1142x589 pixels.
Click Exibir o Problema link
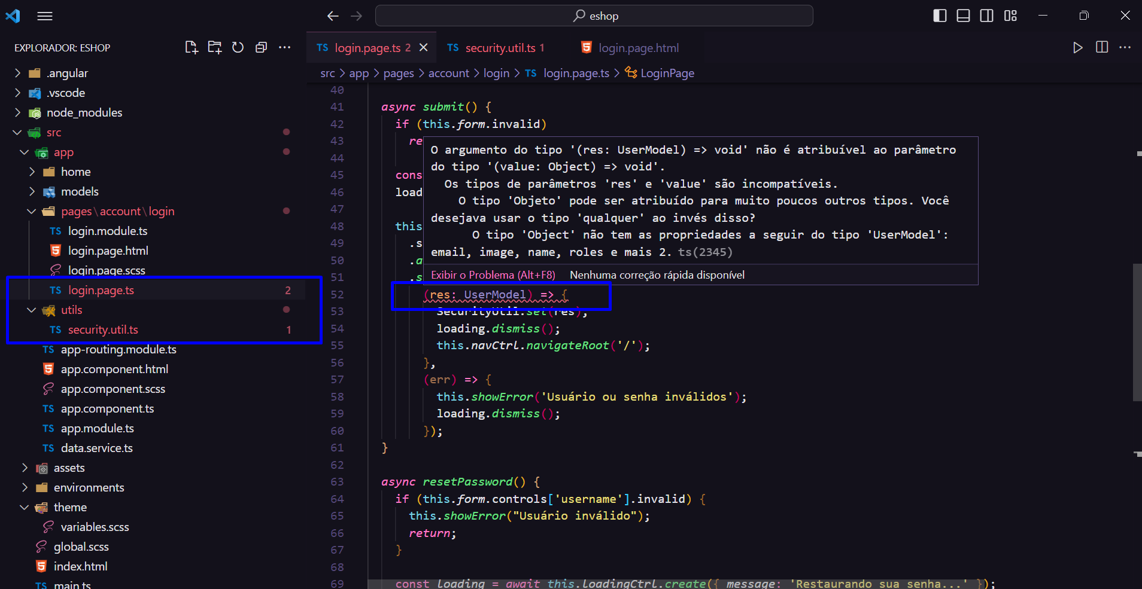coord(493,274)
